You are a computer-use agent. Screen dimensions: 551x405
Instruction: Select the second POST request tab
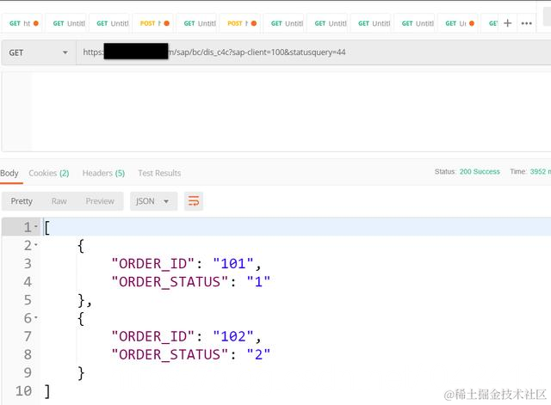pyautogui.click(x=240, y=23)
